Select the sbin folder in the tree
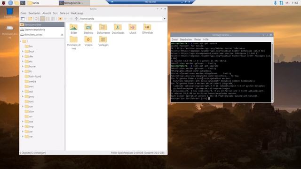This screenshot has width=301, height=169. (29, 111)
